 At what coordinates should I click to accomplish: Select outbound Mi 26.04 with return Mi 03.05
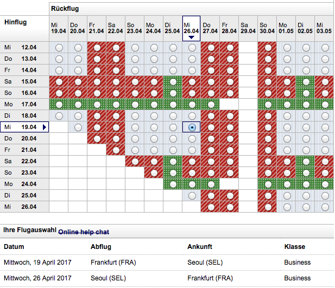(x=325, y=207)
